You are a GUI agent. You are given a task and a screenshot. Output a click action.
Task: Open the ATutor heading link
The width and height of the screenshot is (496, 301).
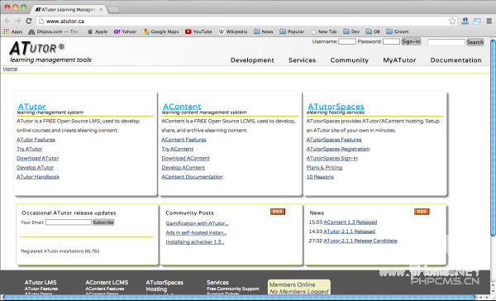[32, 107]
